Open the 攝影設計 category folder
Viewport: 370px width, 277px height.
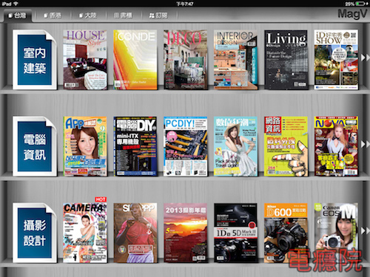click(x=35, y=233)
